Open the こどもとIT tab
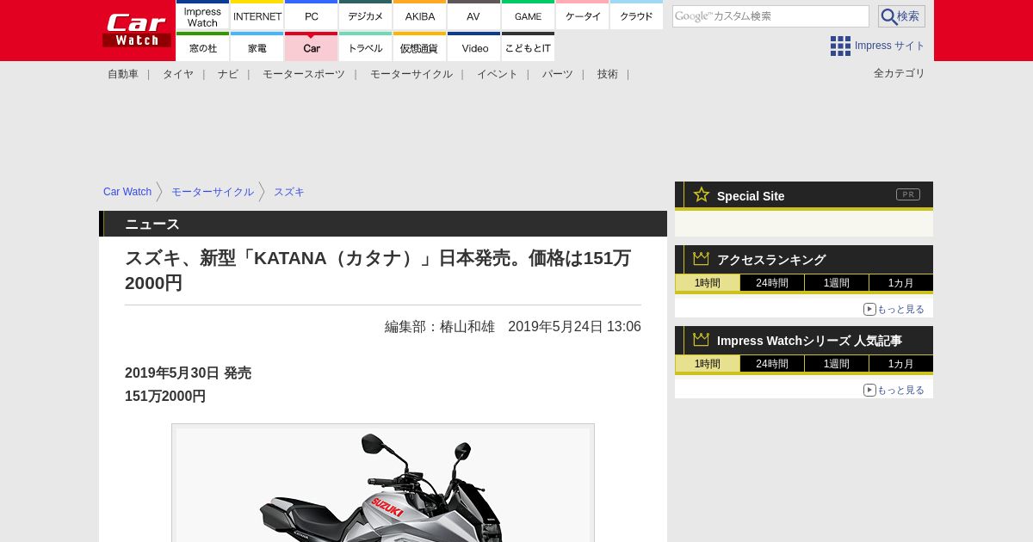 pyautogui.click(x=528, y=46)
